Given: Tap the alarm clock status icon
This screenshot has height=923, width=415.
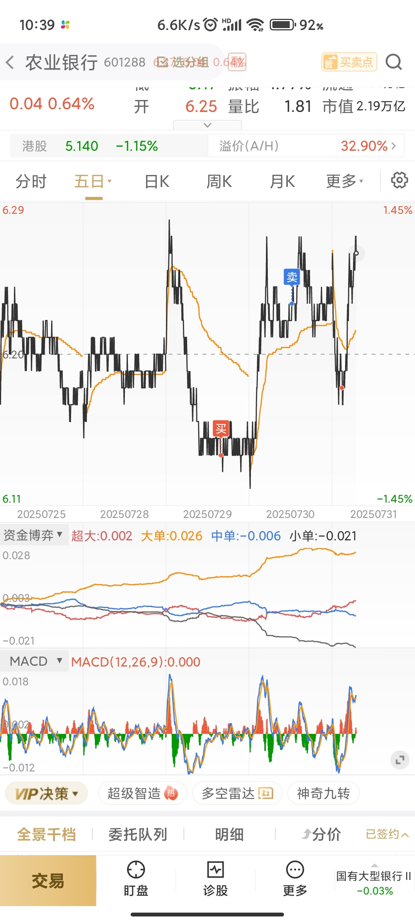Looking at the screenshot, I should (x=211, y=25).
